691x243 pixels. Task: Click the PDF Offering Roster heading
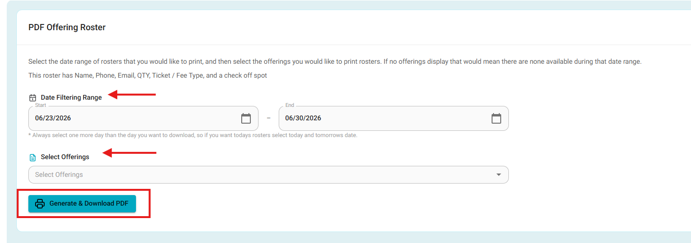67,27
